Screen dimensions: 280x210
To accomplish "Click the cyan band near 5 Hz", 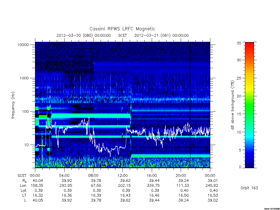I will [x=171, y=156].
